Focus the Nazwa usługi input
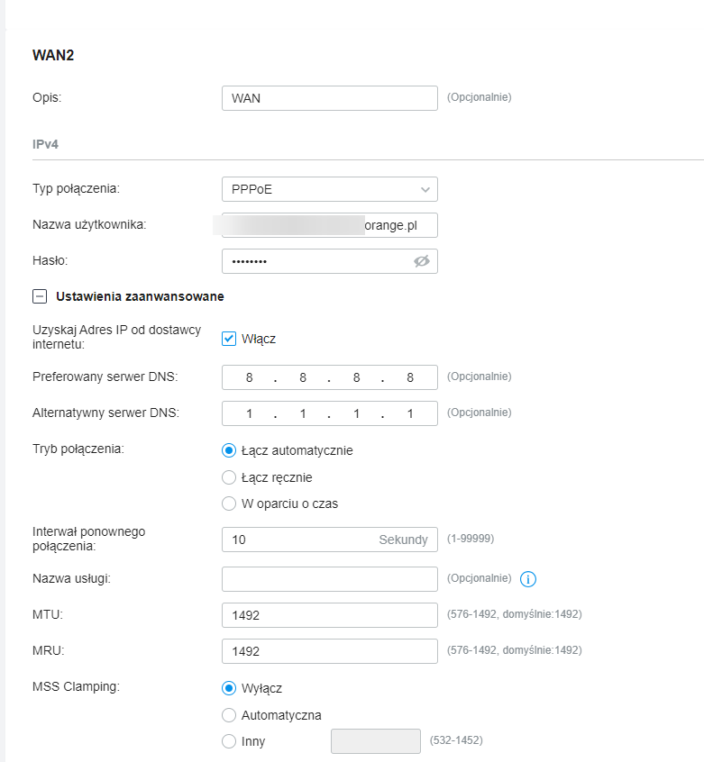 coord(329,578)
